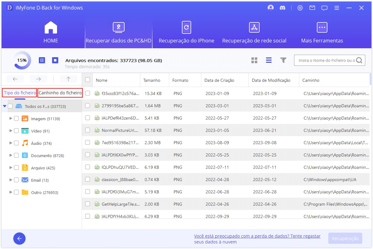Open Recuperação de rede social tab
This screenshot has width=373, height=249.
coord(254,32)
